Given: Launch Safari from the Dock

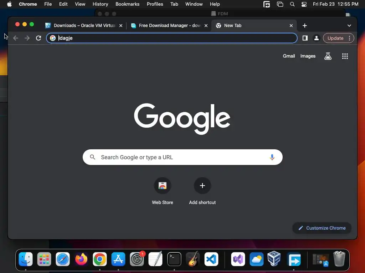Looking at the screenshot, I should (63, 259).
